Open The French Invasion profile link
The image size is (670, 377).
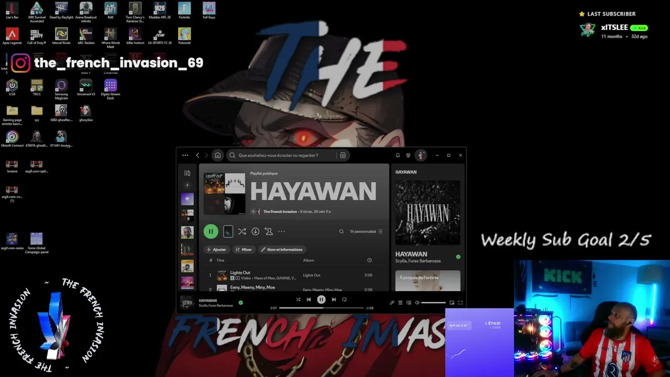coord(280,212)
